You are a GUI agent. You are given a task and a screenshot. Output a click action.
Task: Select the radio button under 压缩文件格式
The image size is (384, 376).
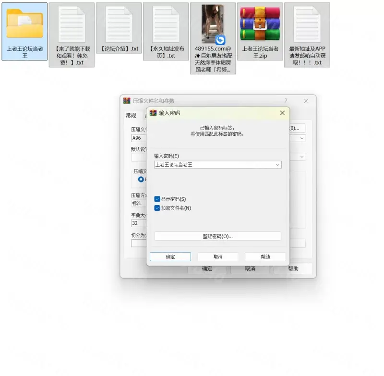(x=141, y=179)
